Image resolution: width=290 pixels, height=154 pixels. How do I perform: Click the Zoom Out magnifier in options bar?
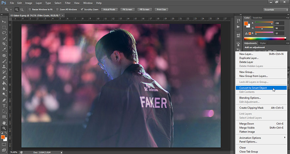click(22, 10)
